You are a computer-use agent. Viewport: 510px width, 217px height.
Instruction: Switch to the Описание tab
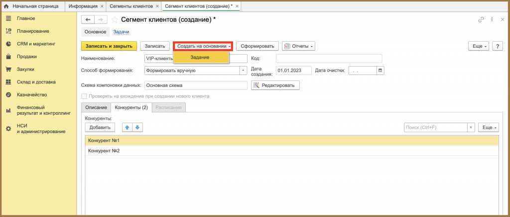pyautogui.click(x=96, y=108)
